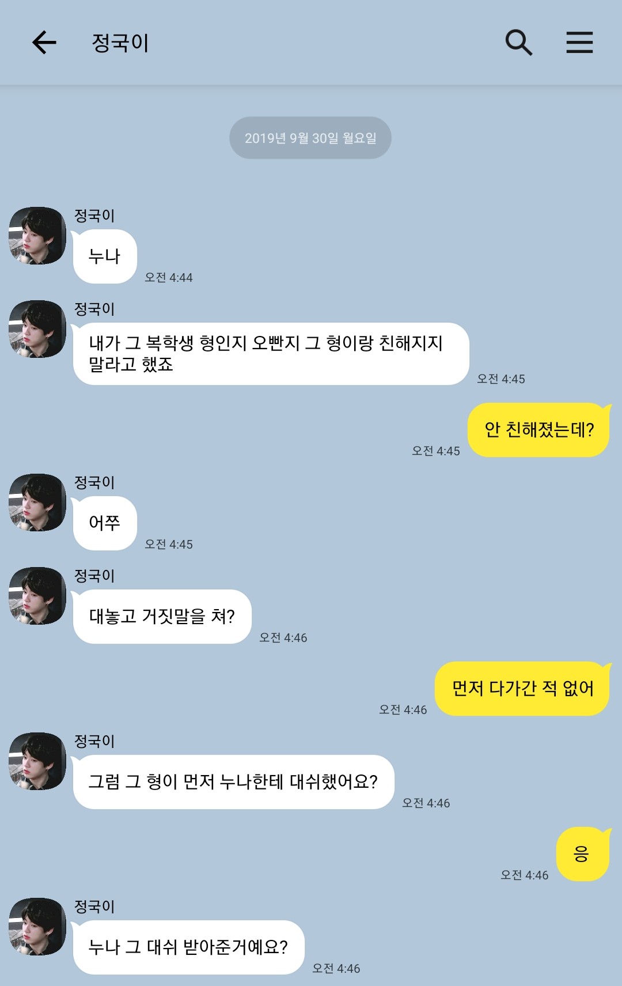622x986 pixels.
Task: Select the white 누나 message bubble
Action: (x=104, y=256)
